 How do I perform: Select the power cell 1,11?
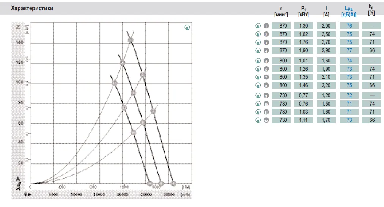click(304, 120)
